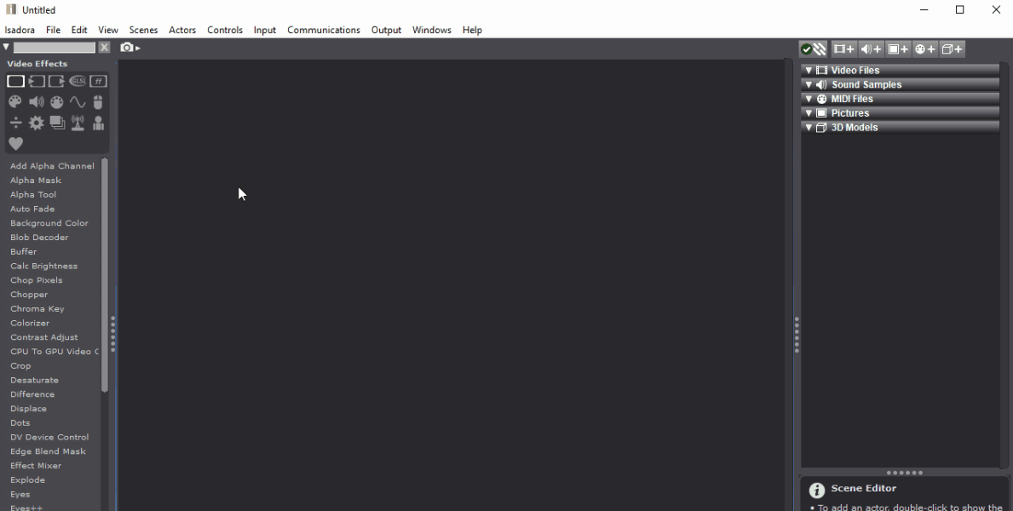This screenshot has width=1013, height=511.
Task: Select the Effect Mixer actor
Action: [x=36, y=466]
